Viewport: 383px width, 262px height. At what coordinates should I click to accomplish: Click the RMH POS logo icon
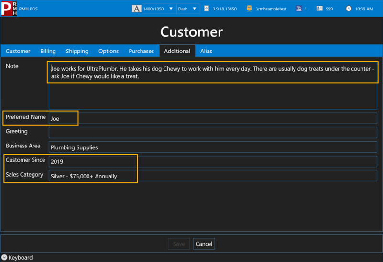pos(9,9)
